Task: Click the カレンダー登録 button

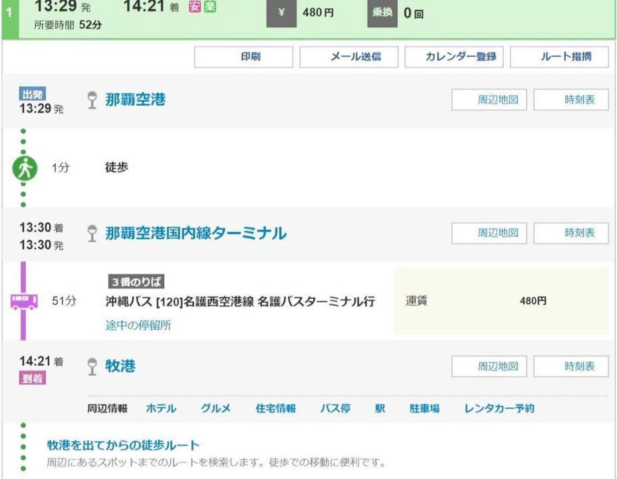Action: [x=454, y=57]
